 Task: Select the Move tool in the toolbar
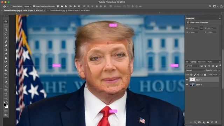click(x=6, y=21)
